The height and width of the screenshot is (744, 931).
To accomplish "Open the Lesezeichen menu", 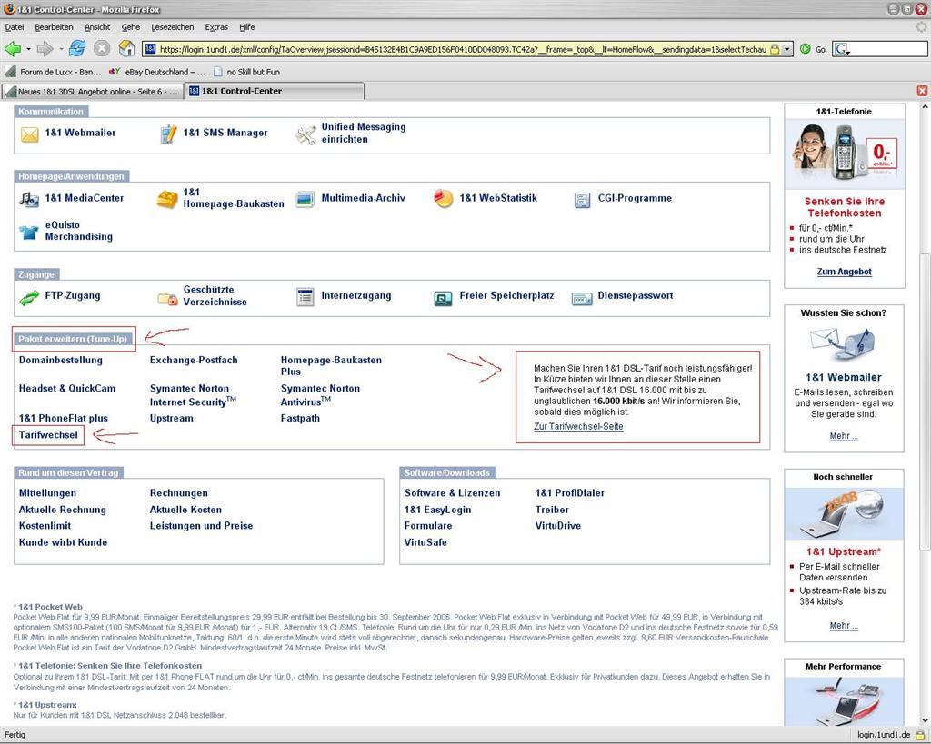I will [172, 26].
